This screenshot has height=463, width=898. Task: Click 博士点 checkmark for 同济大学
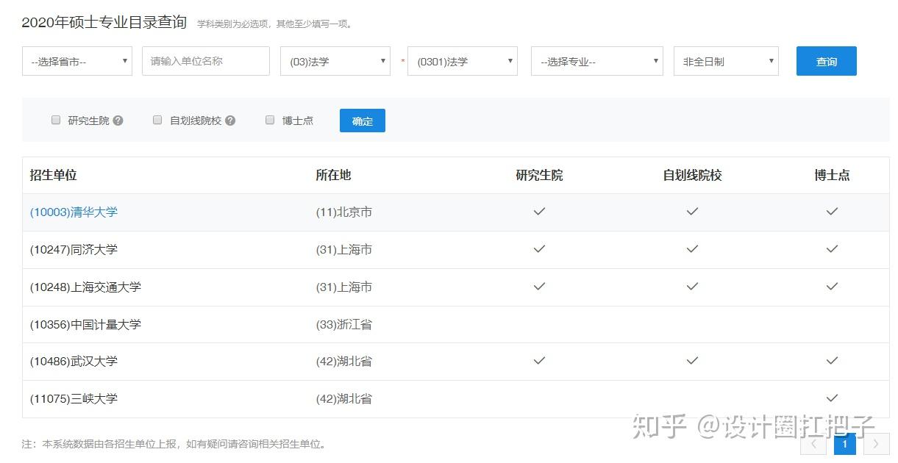point(832,249)
